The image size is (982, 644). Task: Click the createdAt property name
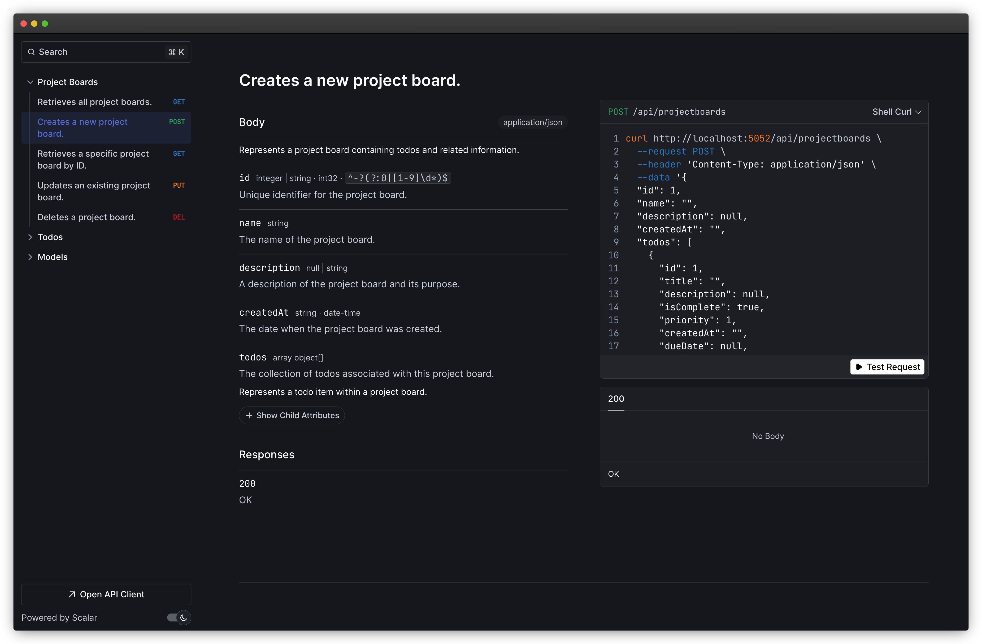pos(264,312)
